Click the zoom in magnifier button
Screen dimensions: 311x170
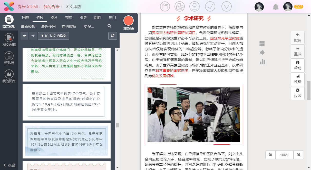[x=299, y=155]
